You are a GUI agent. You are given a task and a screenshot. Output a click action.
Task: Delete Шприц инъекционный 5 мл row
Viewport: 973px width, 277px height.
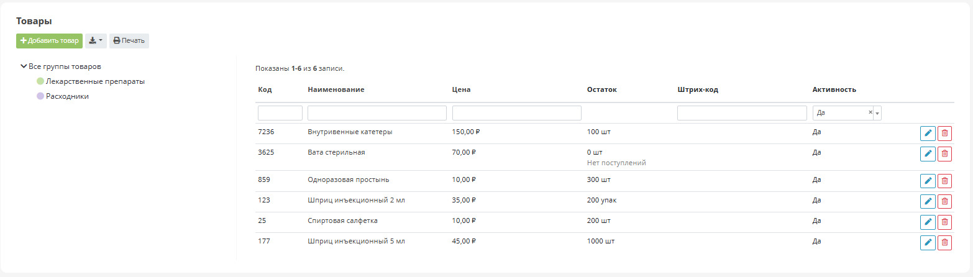944,243
